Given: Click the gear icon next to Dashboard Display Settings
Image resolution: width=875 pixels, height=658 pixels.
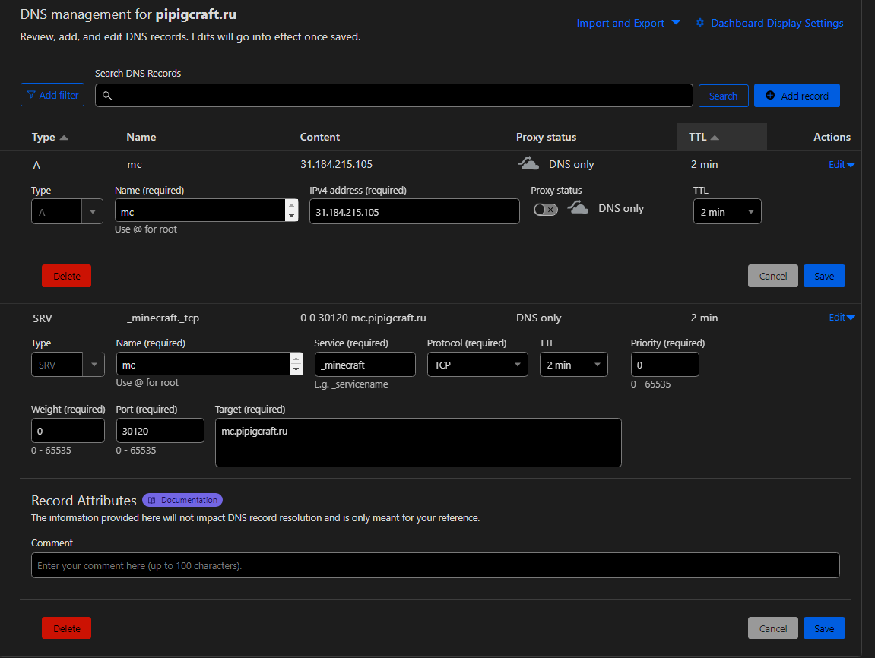Looking at the screenshot, I should tap(700, 23).
